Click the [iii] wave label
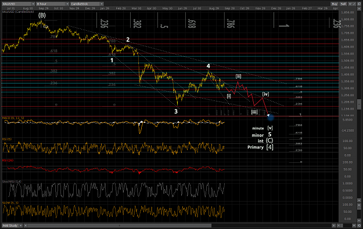Screen dimensions: 363x229 coord(254,112)
